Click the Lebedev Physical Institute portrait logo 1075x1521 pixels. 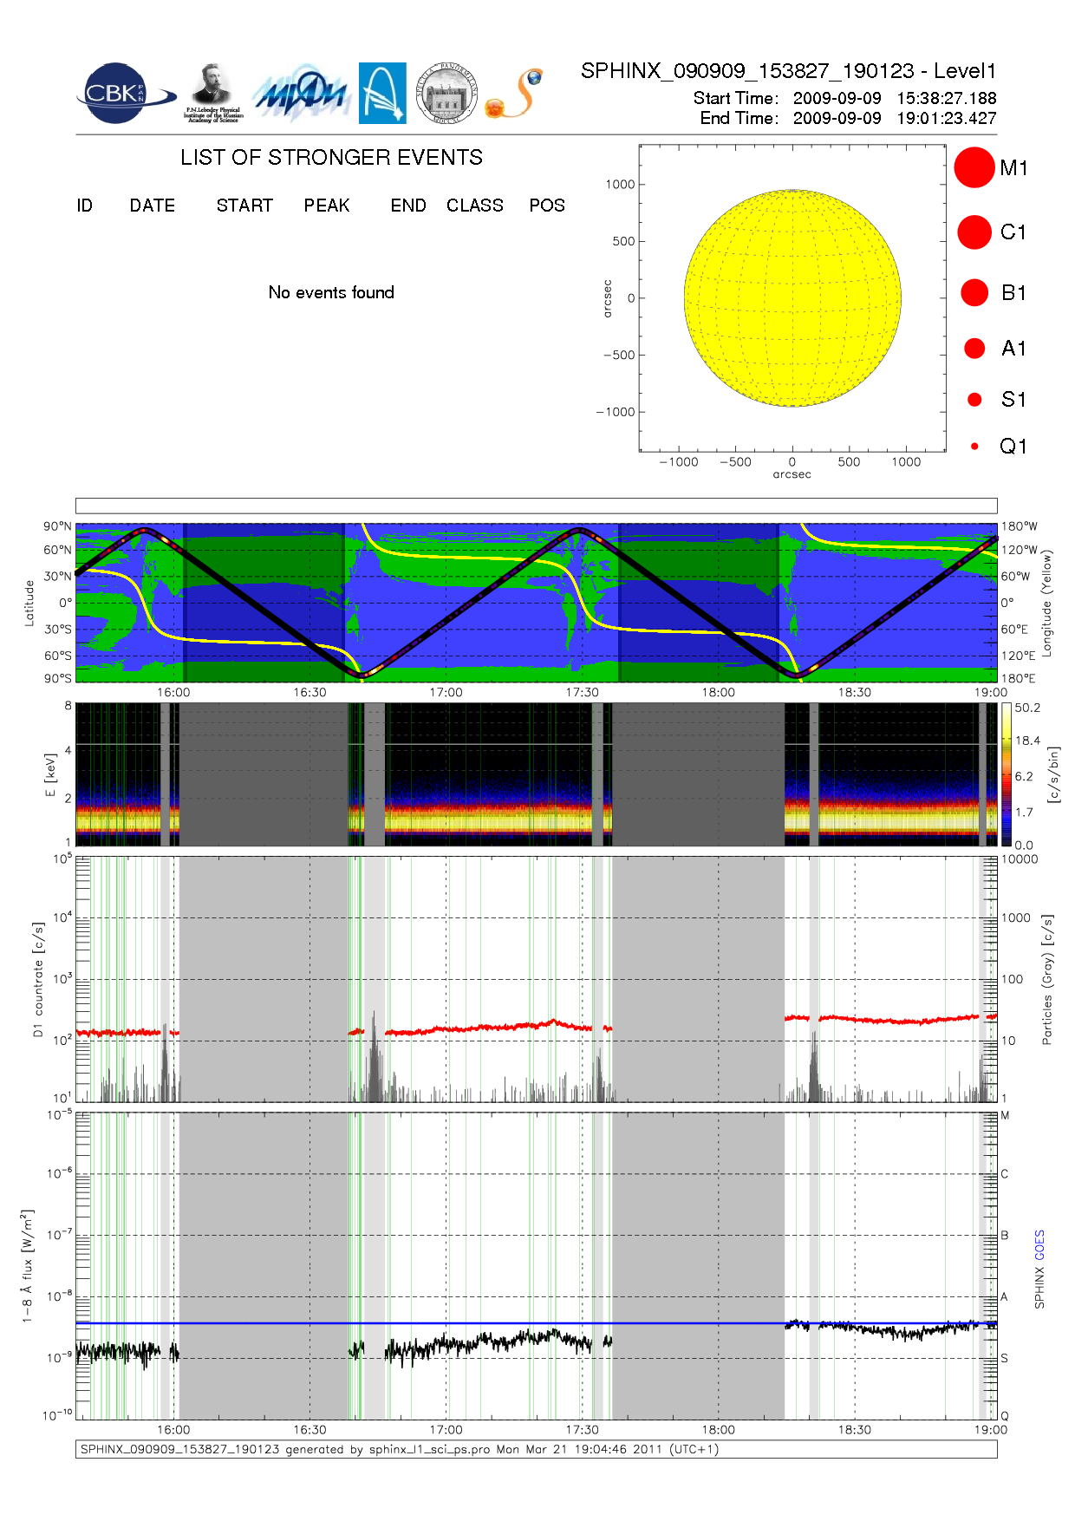pos(212,93)
